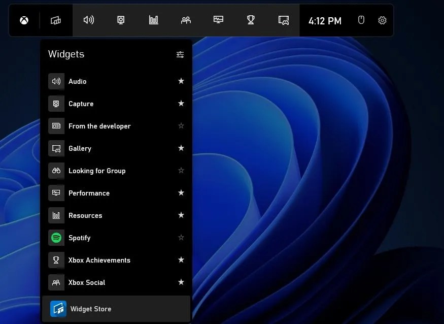Favorite the Spotify widget star
Viewport: 444px width, 324px height.
coord(181,238)
